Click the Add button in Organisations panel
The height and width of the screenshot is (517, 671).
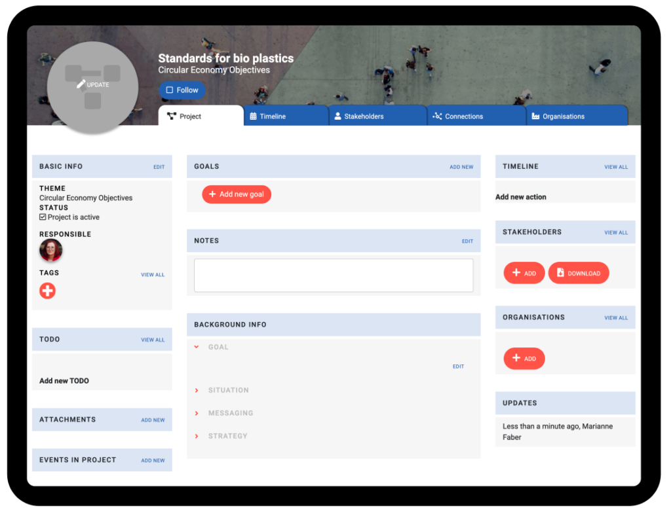(524, 359)
